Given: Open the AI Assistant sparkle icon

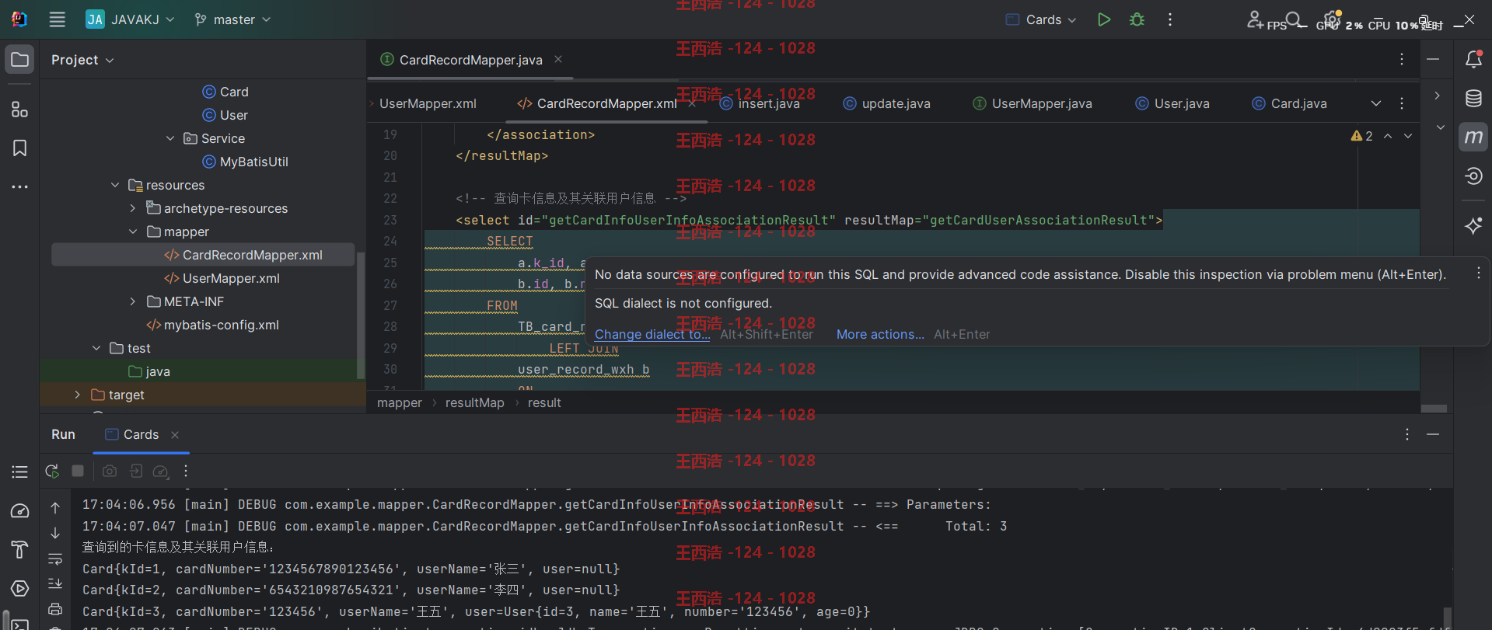Looking at the screenshot, I should [1473, 225].
